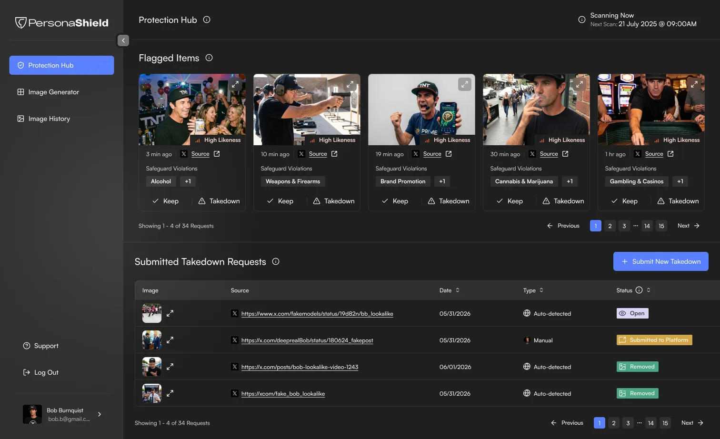This screenshot has height=439, width=720.
Task: Go to page 3 of Takedown Requests
Action: pos(628,423)
